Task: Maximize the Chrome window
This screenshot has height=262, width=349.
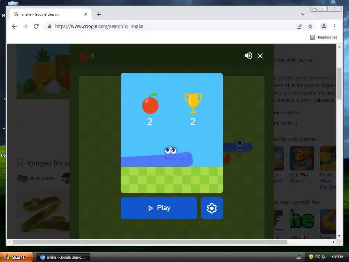Action: pyautogui.click(x=323, y=9)
